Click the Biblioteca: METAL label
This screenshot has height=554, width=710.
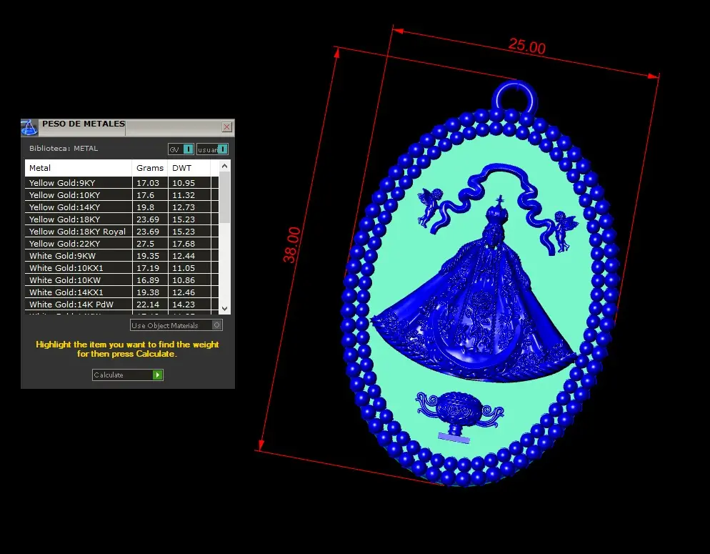[64, 149]
